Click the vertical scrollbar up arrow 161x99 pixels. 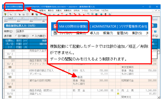click(x=159, y=50)
